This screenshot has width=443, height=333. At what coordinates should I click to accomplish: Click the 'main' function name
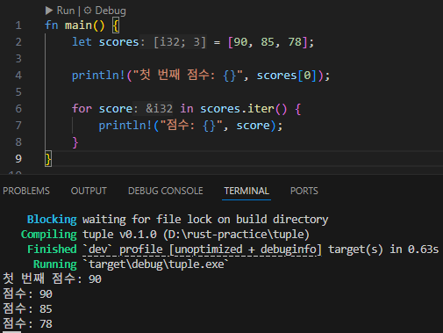[78, 25]
